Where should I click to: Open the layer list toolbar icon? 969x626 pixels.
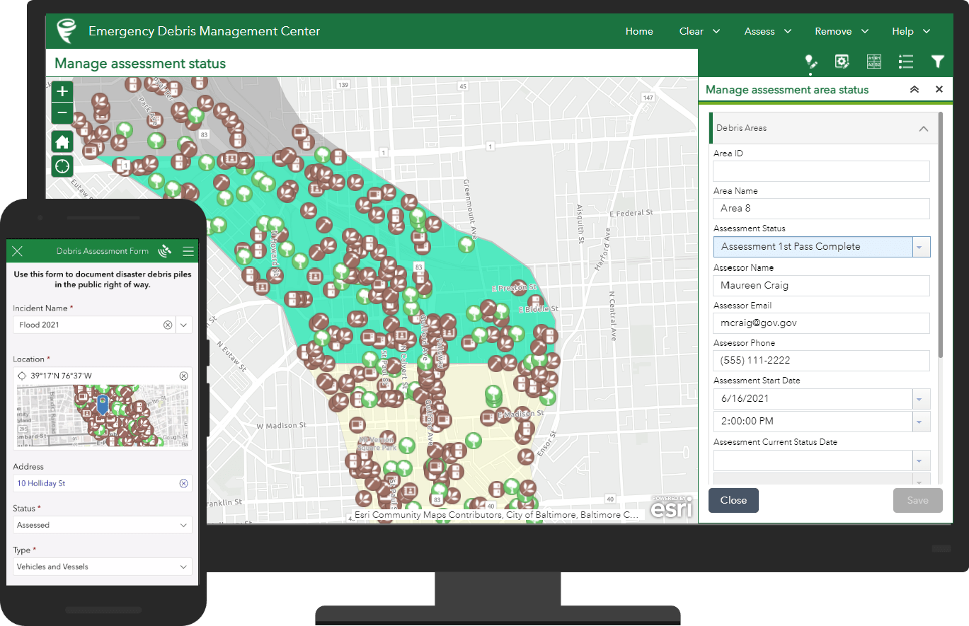click(x=906, y=62)
